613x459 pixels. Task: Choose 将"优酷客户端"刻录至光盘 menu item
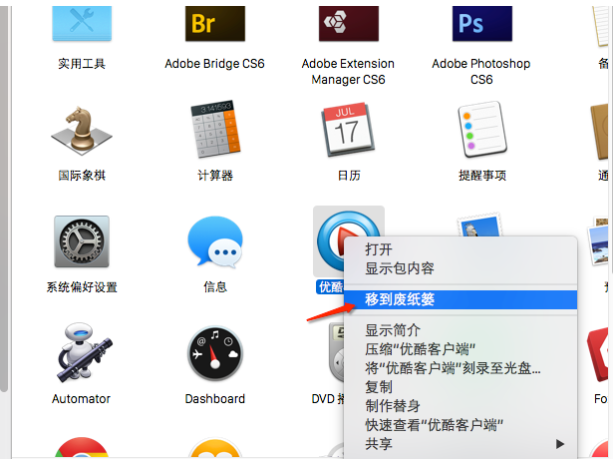[460, 368]
